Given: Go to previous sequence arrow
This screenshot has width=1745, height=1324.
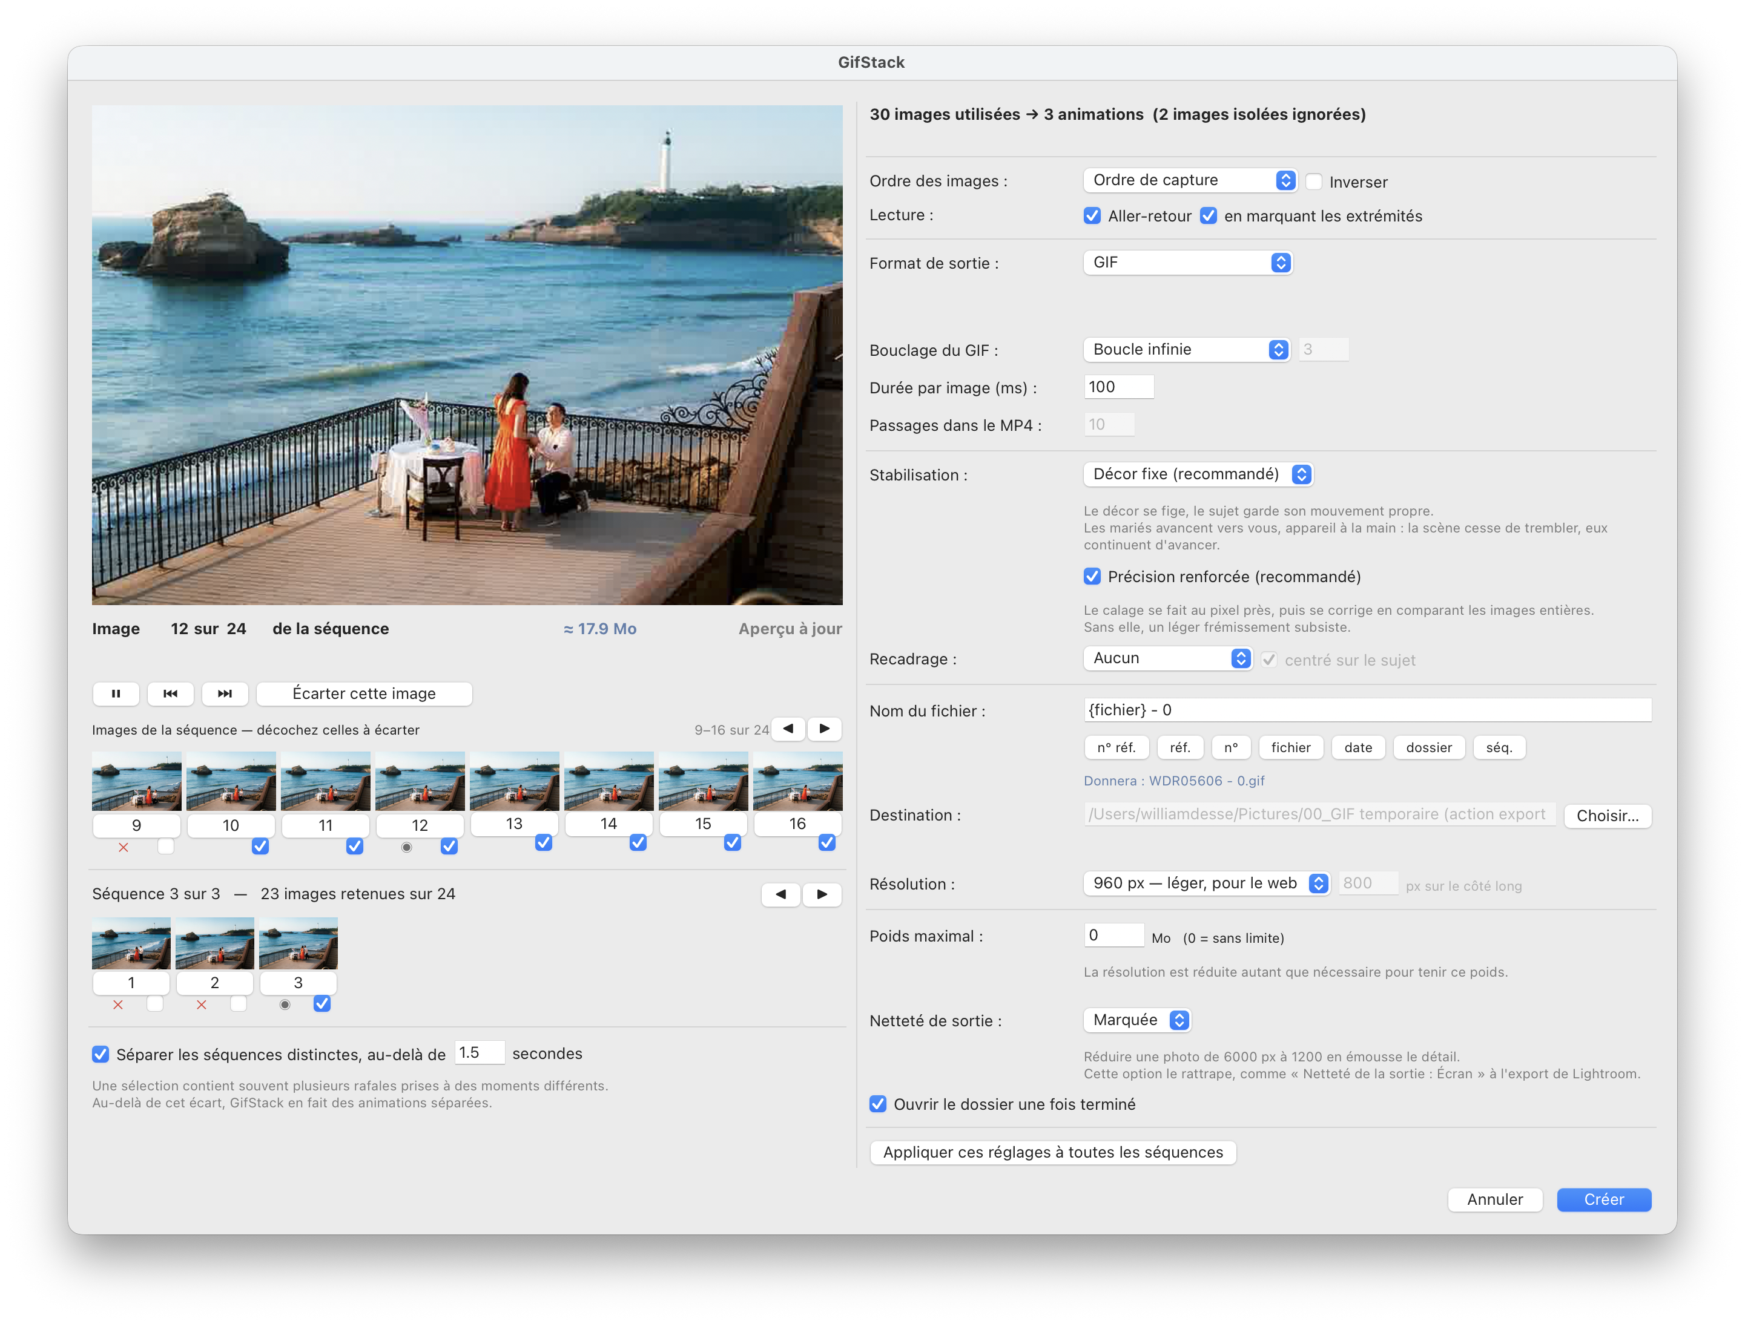Looking at the screenshot, I should [x=781, y=894].
